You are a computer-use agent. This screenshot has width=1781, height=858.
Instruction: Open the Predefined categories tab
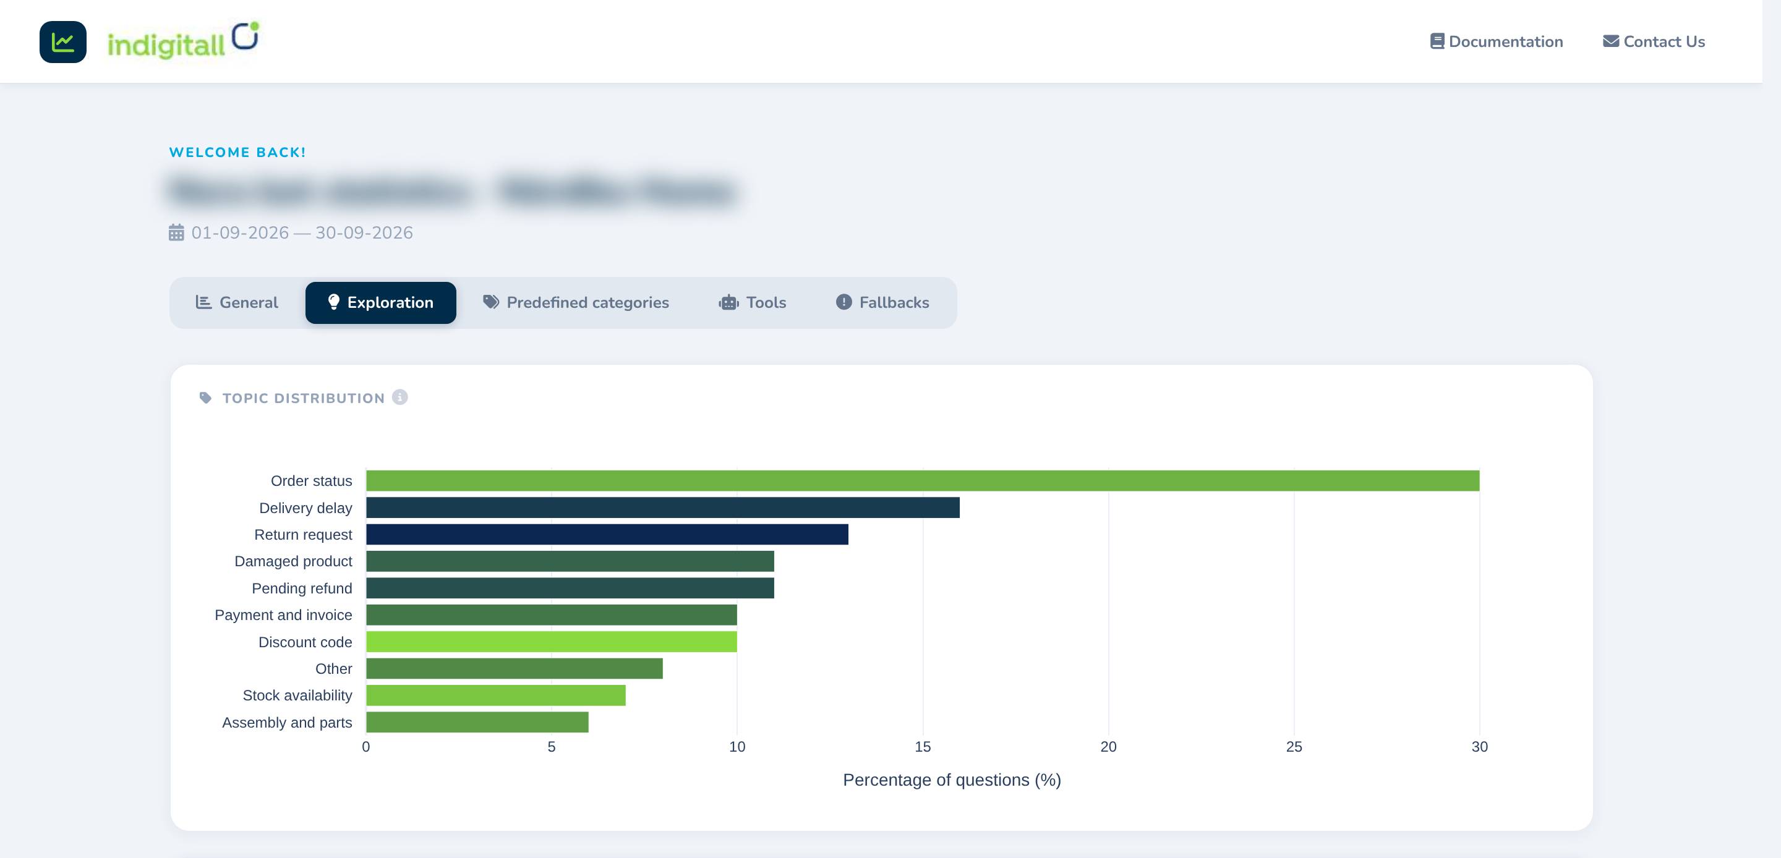[576, 303]
